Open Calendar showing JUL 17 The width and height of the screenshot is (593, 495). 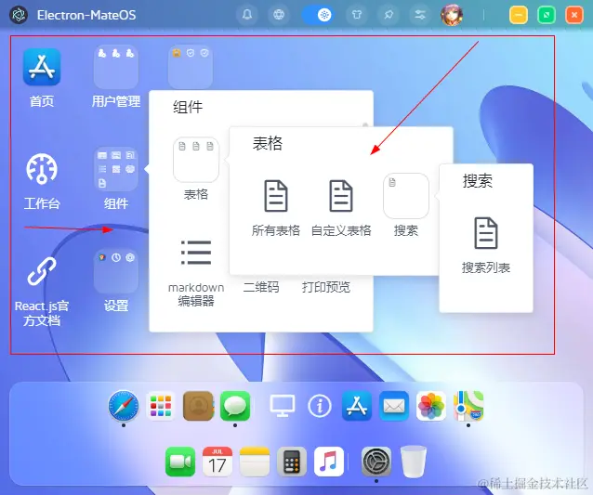217,462
